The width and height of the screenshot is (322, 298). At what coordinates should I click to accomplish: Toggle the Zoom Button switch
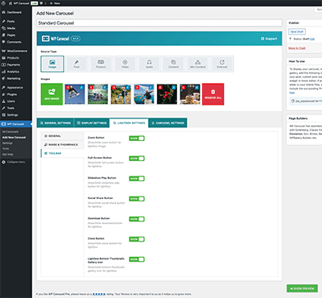click(137, 139)
